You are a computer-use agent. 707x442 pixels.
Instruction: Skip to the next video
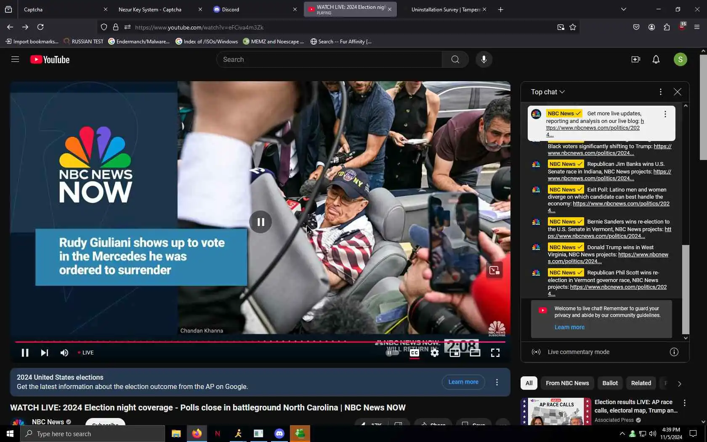(44, 353)
